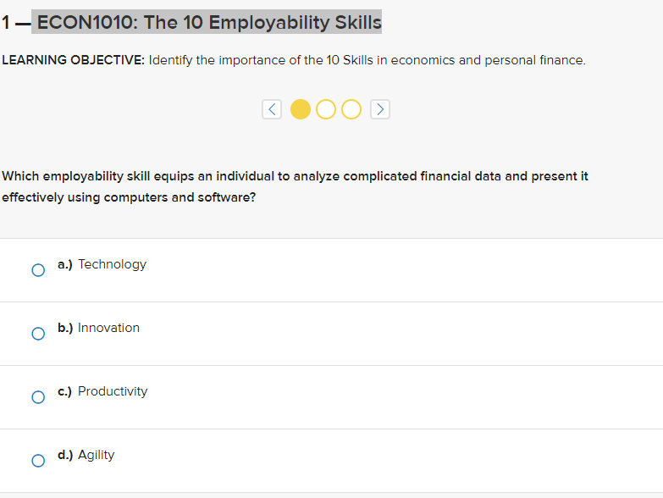Click the 'Productivity' answer text
Screen dimensions: 663x498
113,391
